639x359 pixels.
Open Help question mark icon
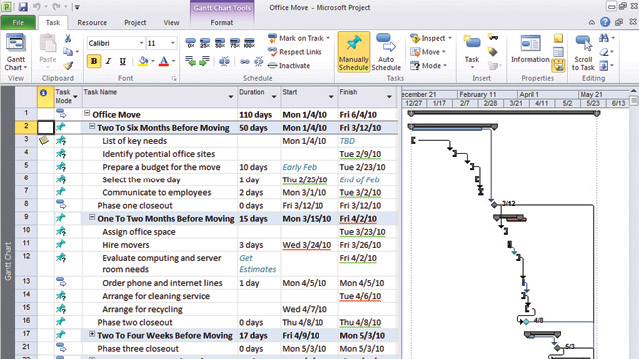pos(605,22)
